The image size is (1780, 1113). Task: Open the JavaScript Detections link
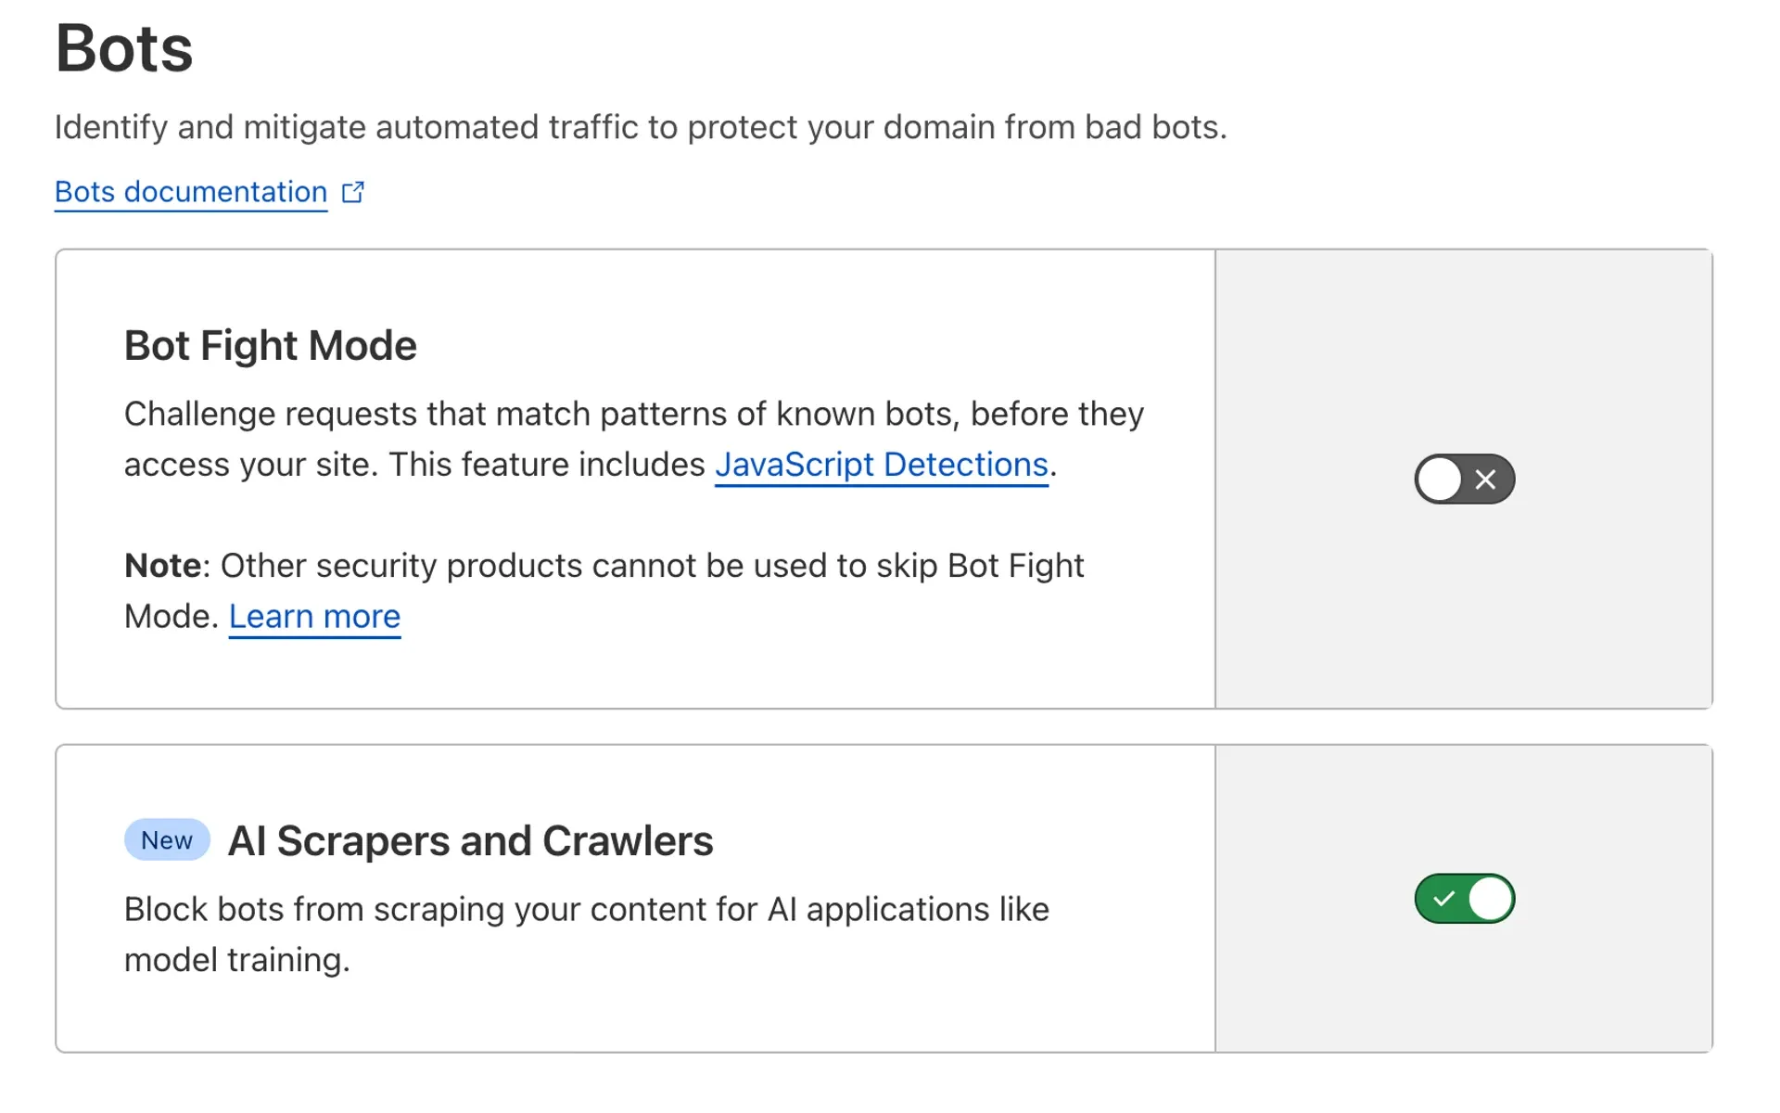tap(881, 465)
